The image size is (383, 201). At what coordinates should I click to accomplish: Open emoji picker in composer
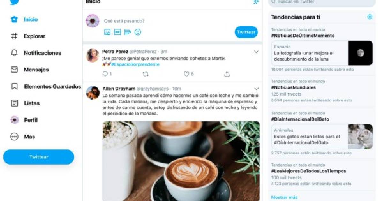[138, 32]
